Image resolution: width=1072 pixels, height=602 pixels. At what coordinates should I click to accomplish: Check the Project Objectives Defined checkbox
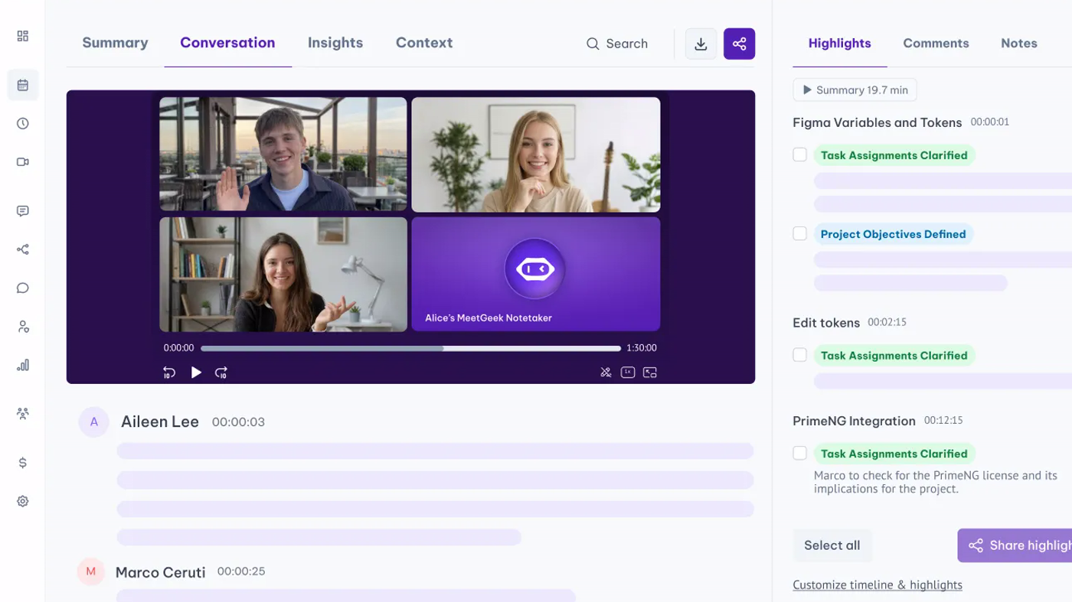800,233
